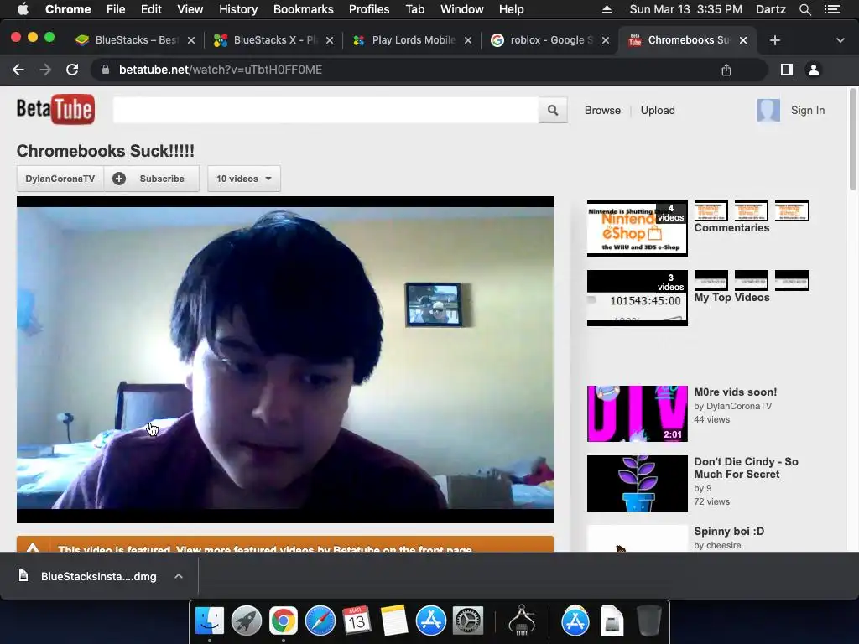Image resolution: width=859 pixels, height=644 pixels.
Task: Click the 101543:45:00 playlist thumbnail
Action: tap(638, 298)
